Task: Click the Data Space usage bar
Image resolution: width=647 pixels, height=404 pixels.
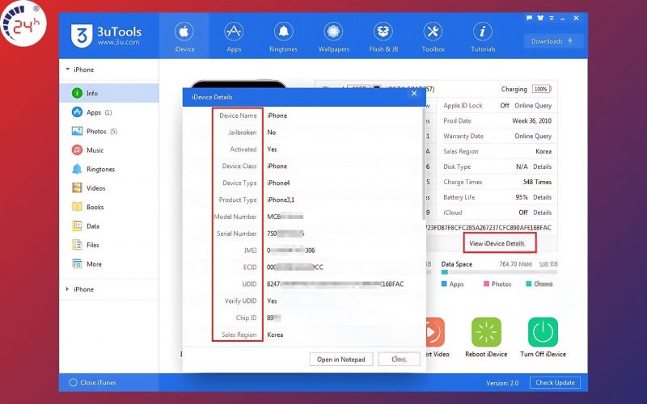Action: coord(499,272)
